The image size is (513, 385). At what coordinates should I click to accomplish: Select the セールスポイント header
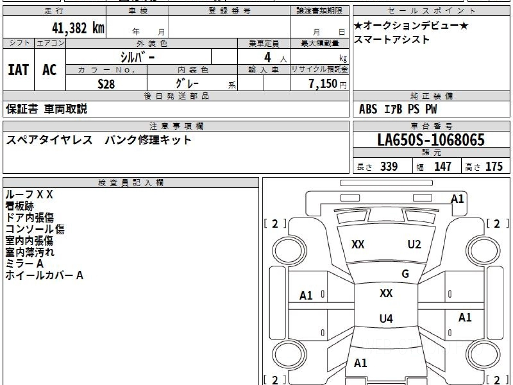click(x=431, y=11)
